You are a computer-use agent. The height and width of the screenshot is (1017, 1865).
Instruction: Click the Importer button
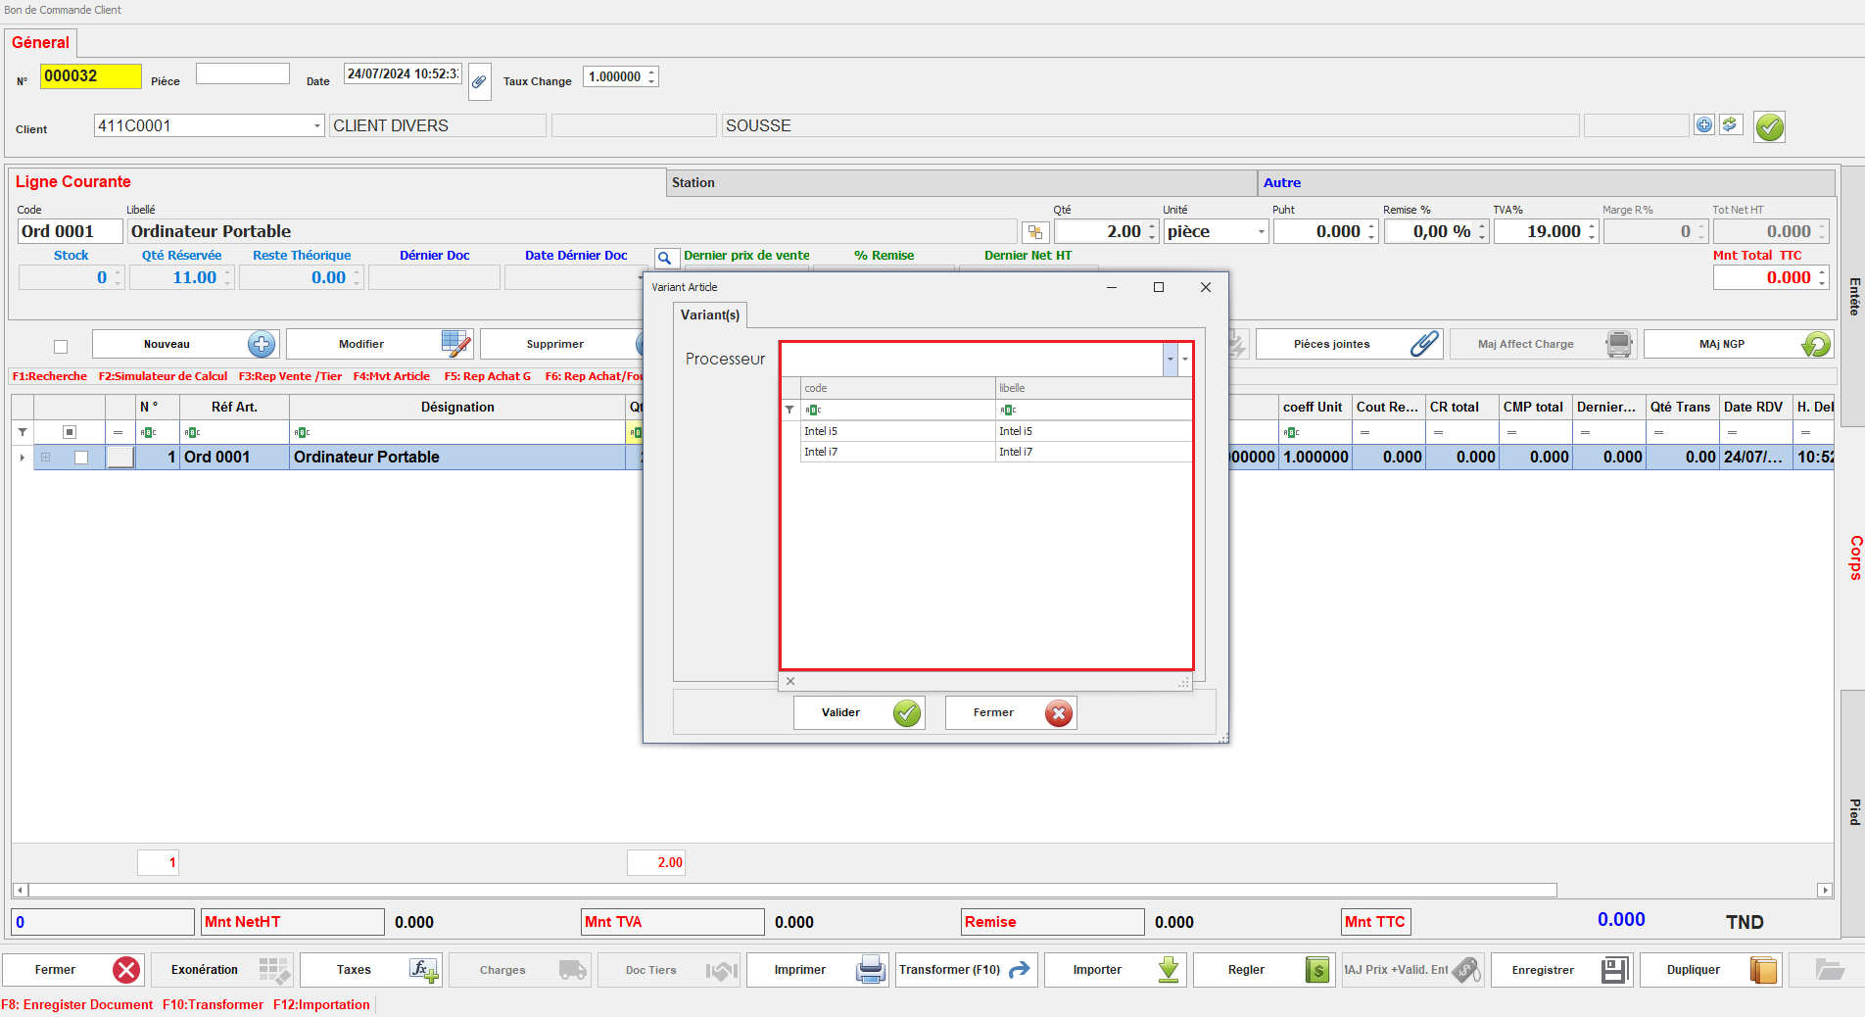(x=1116, y=970)
